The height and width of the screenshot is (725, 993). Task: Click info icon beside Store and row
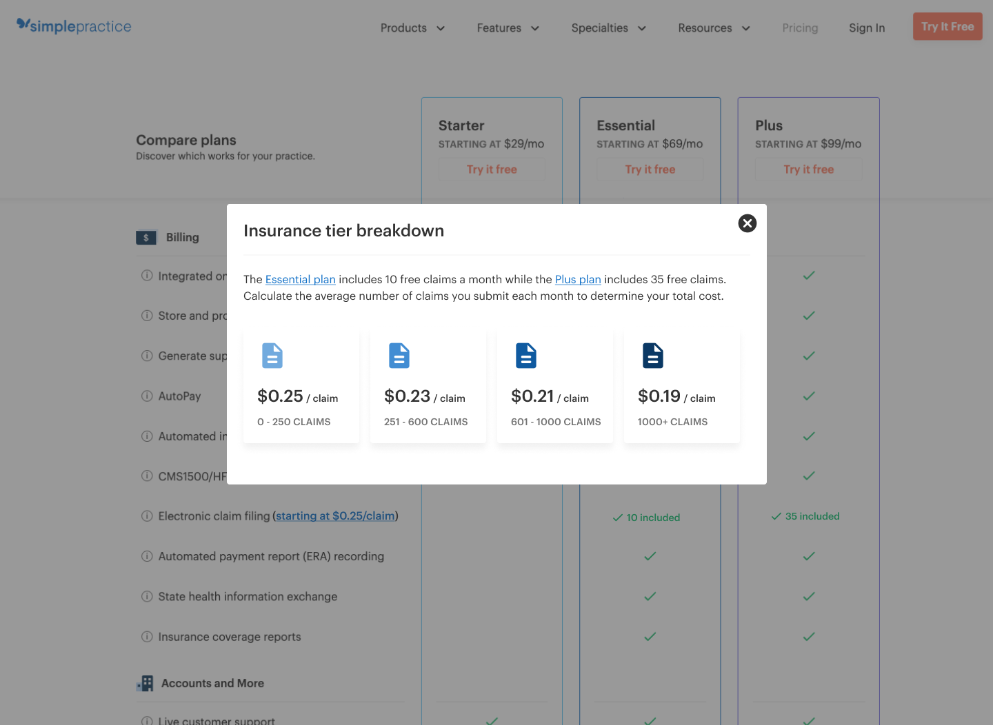coord(147,316)
